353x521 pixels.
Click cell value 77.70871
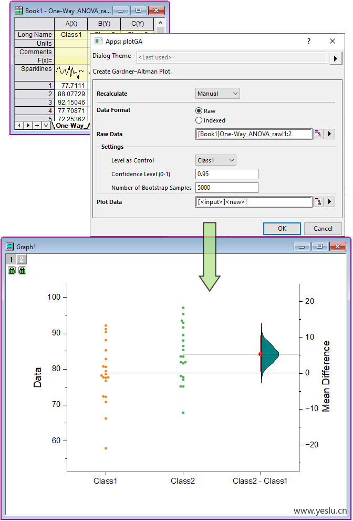71,110
